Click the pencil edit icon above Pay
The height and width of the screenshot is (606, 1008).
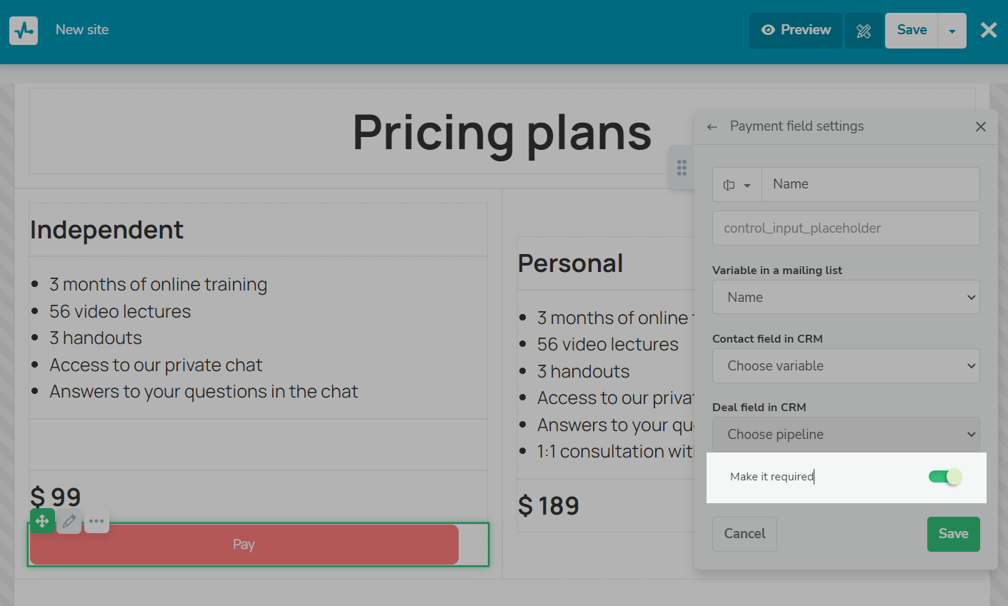click(x=69, y=521)
